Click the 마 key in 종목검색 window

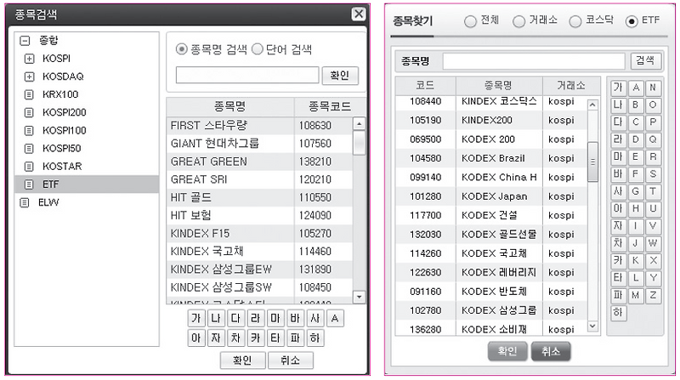pyautogui.click(x=275, y=319)
